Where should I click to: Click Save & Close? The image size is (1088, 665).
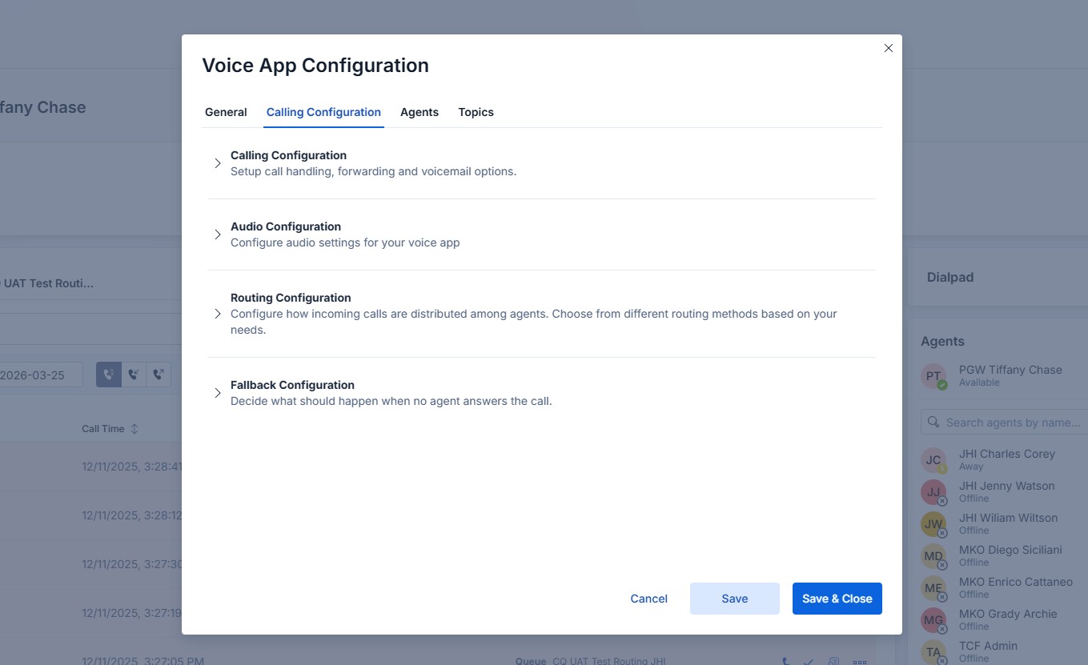click(837, 599)
